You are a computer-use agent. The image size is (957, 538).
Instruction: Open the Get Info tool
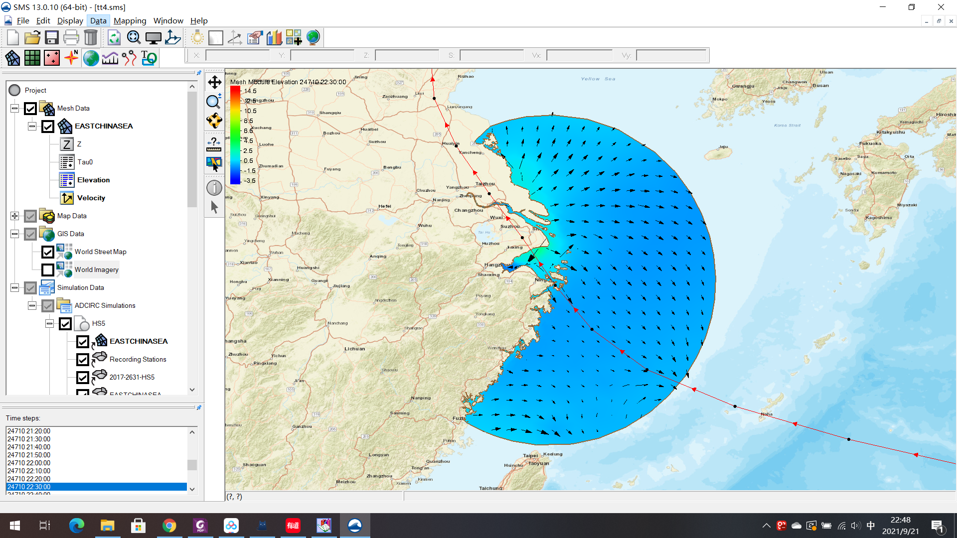(214, 188)
